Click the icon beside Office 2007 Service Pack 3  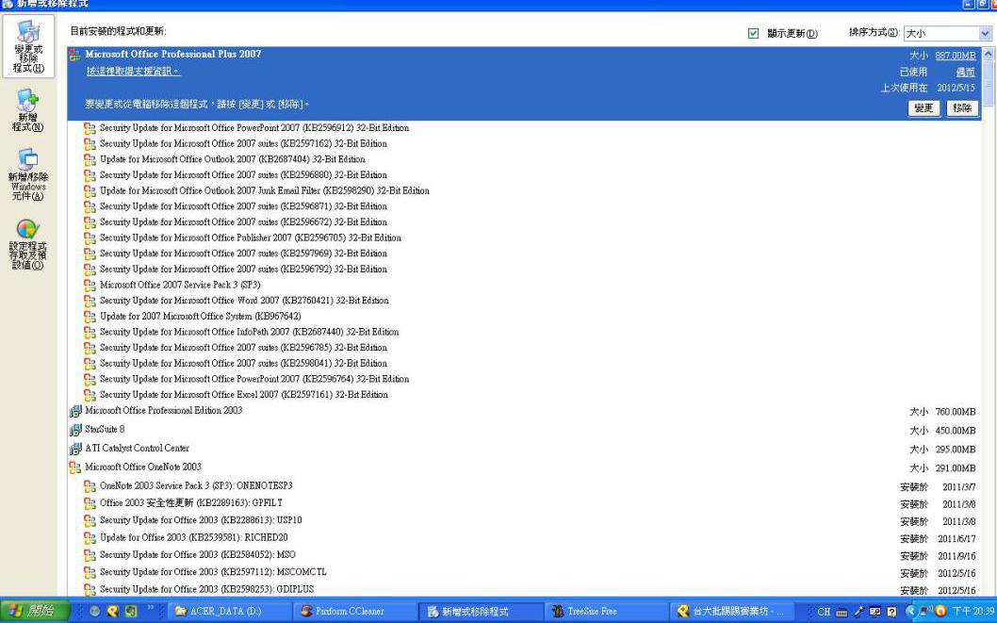[x=90, y=286]
